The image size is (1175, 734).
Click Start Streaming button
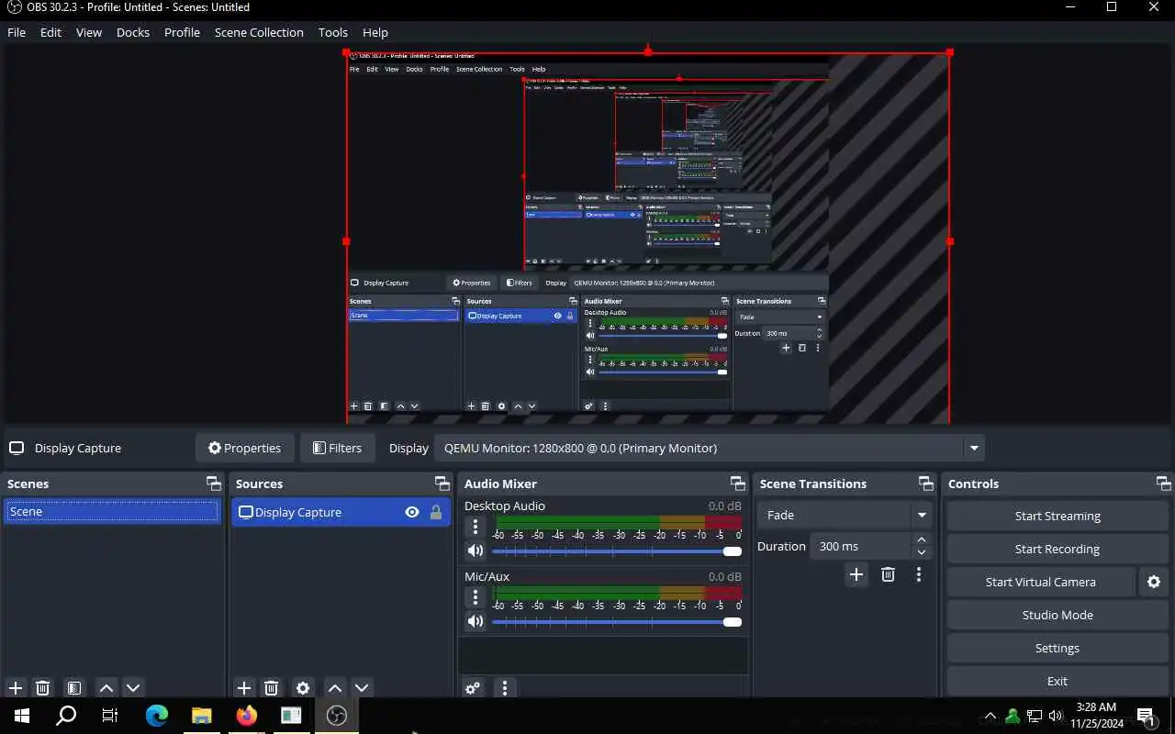click(x=1057, y=516)
